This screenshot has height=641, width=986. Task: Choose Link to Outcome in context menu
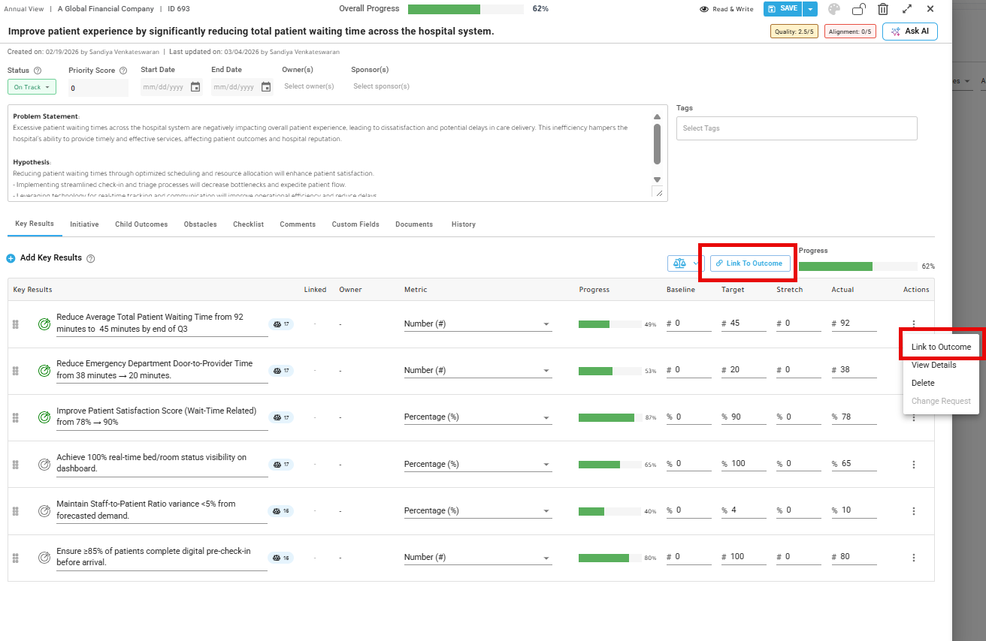coord(941,347)
